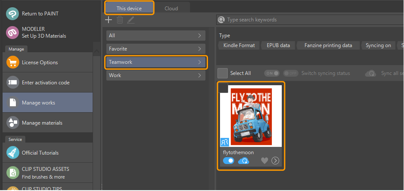404x191 pixels.
Task: Add a new folder with the plus icon
Action: pos(109,20)
